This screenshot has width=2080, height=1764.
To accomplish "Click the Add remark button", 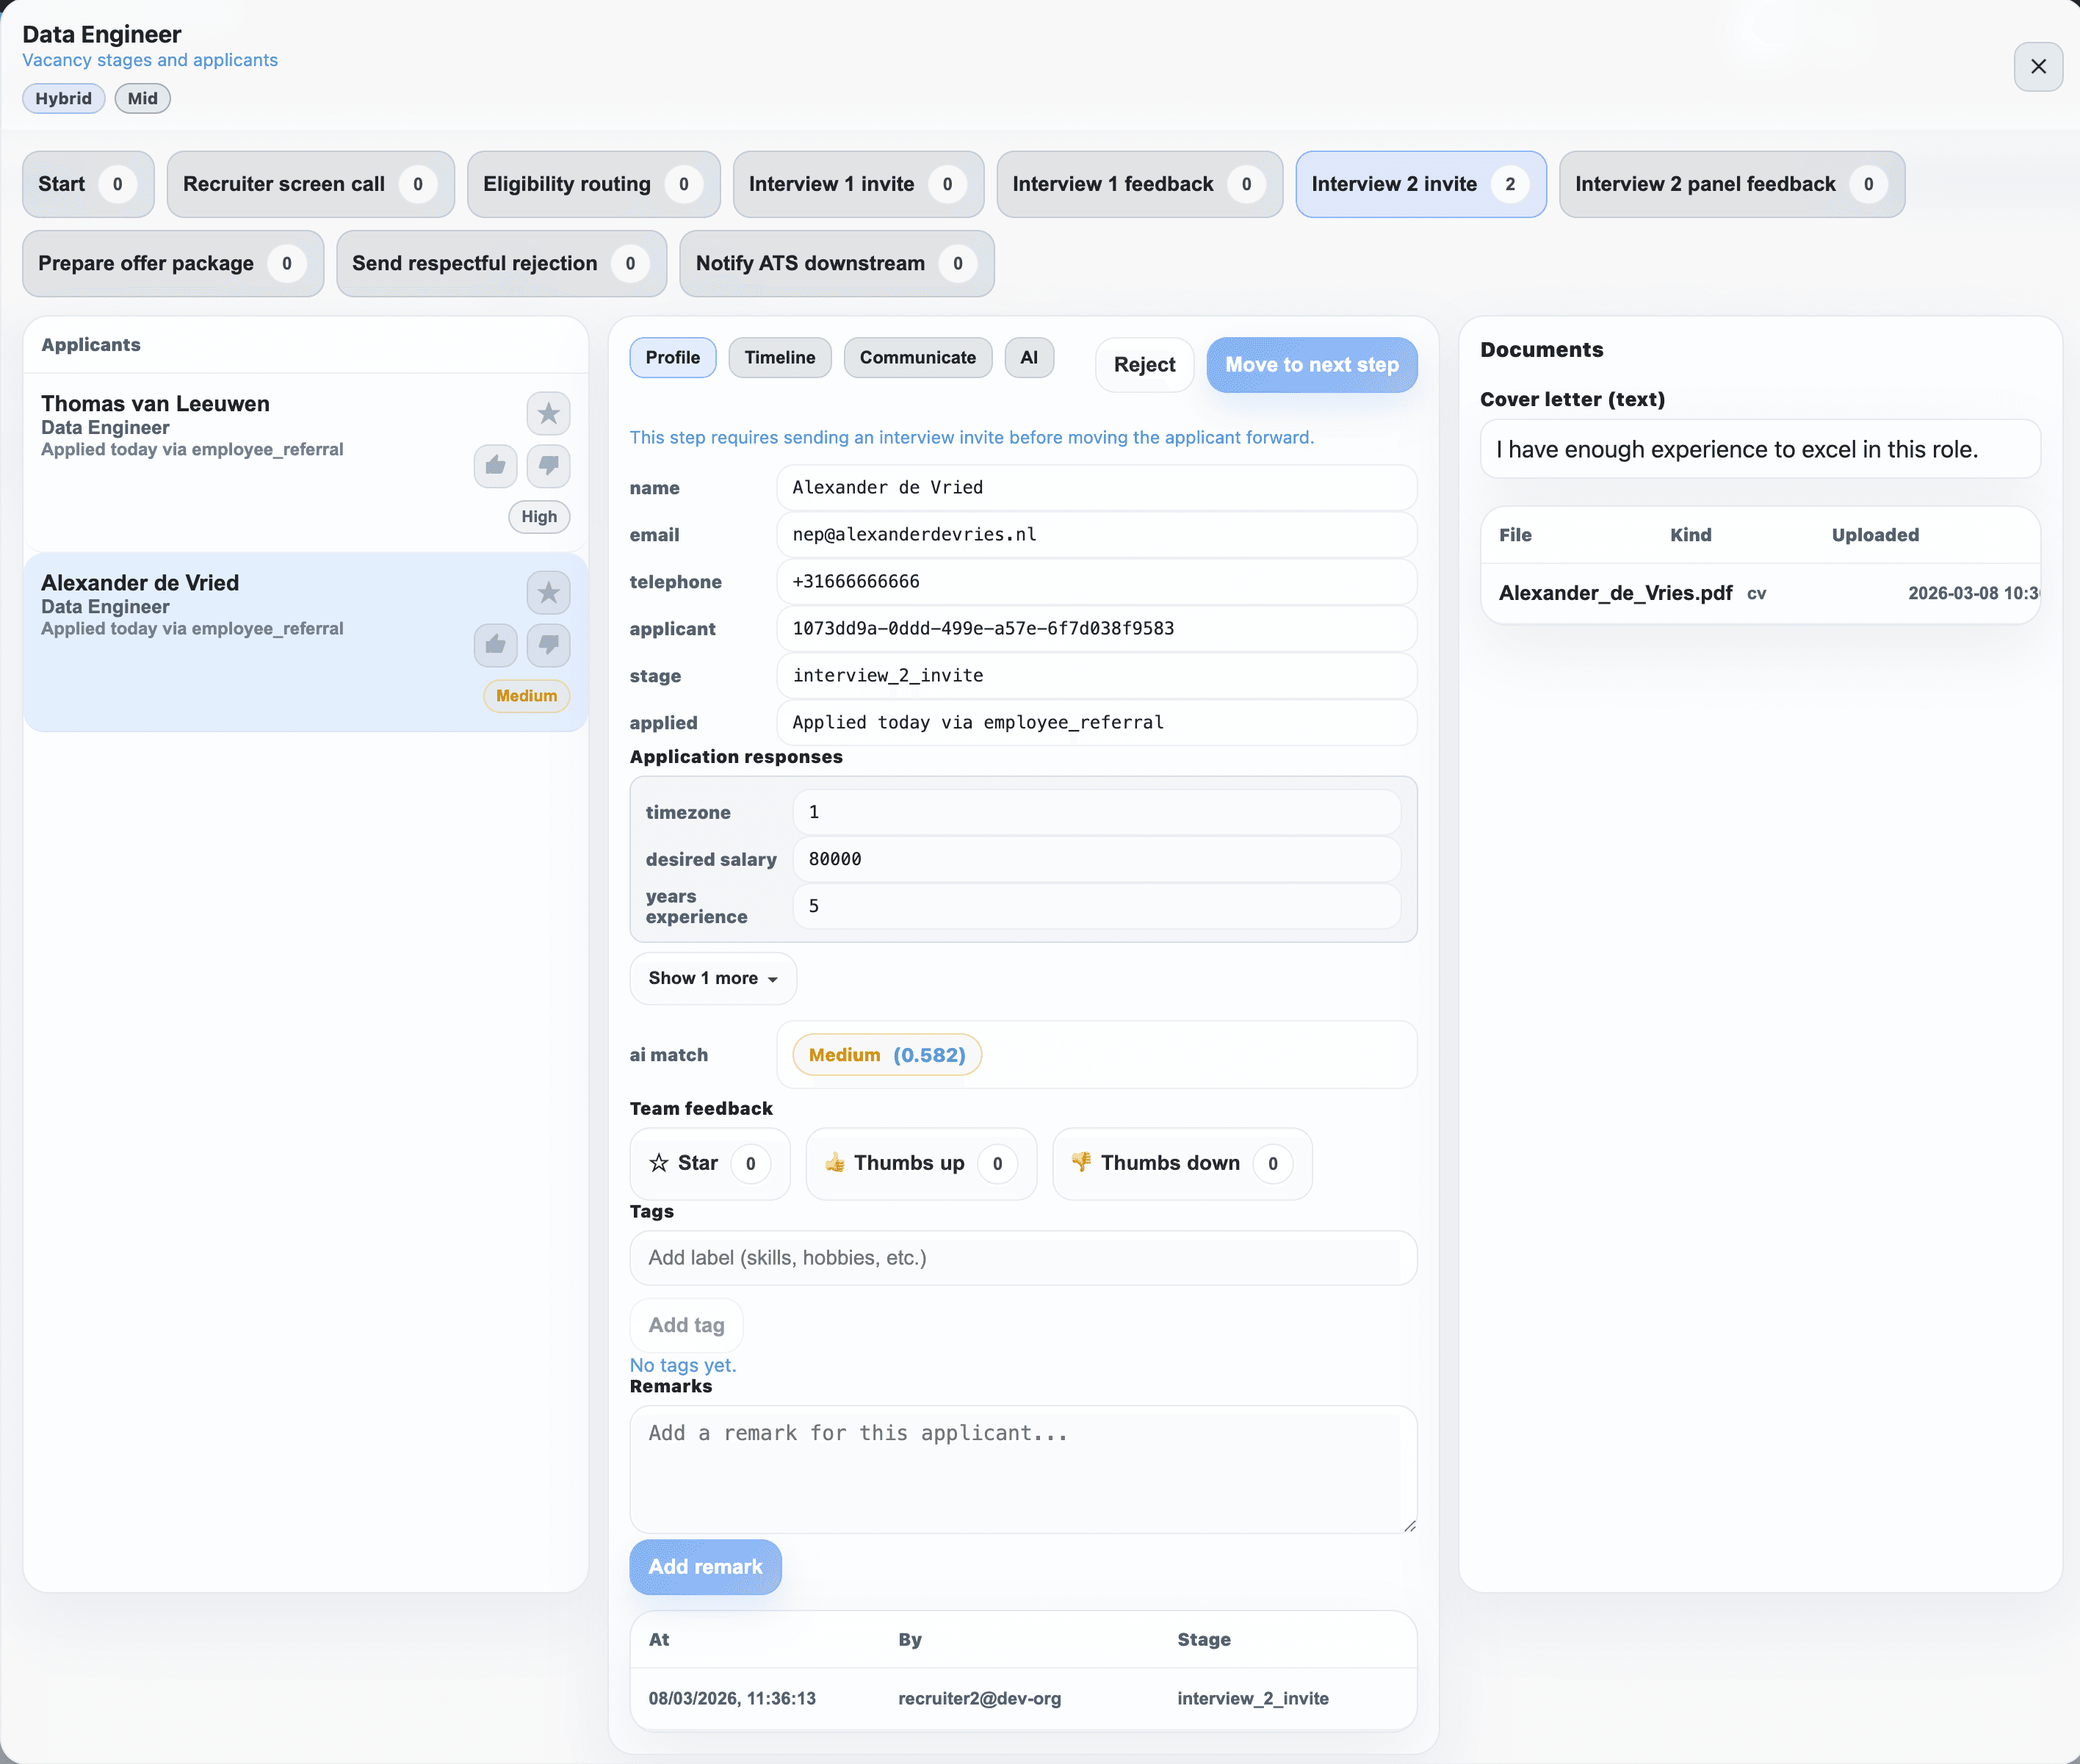I will pyautogui.click(x=705, y=1566).
